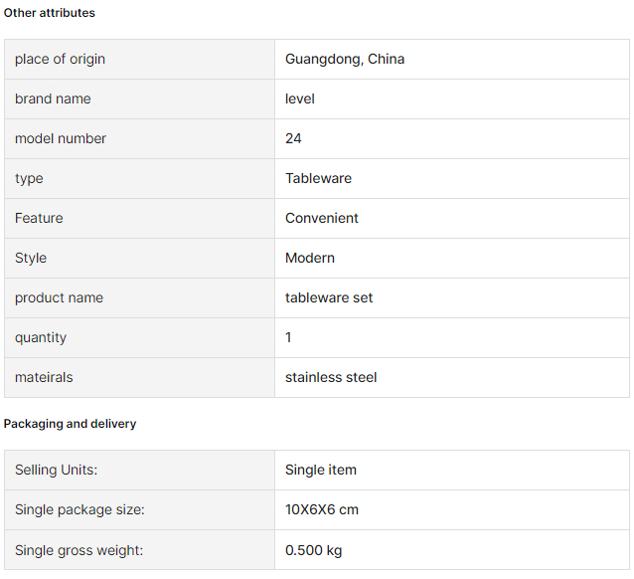The image size is (634, 579).
Task: Click the '0.500 kg' gross weight value
Action: [314, 549]
